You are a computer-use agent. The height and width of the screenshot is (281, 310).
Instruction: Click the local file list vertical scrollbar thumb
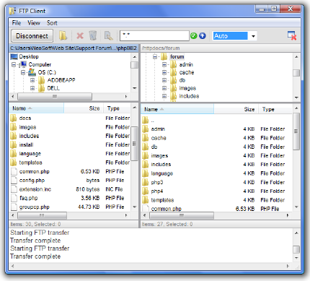pos(134,144)
